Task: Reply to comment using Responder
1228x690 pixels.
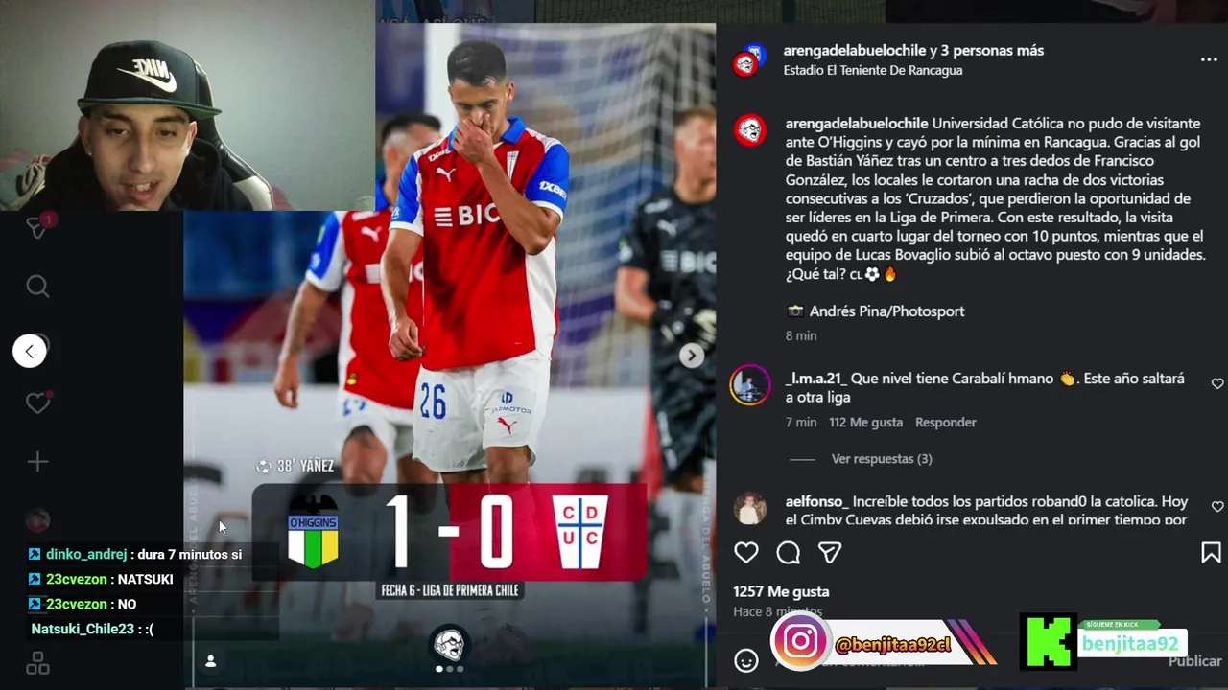Action: [x=945, y=423]
